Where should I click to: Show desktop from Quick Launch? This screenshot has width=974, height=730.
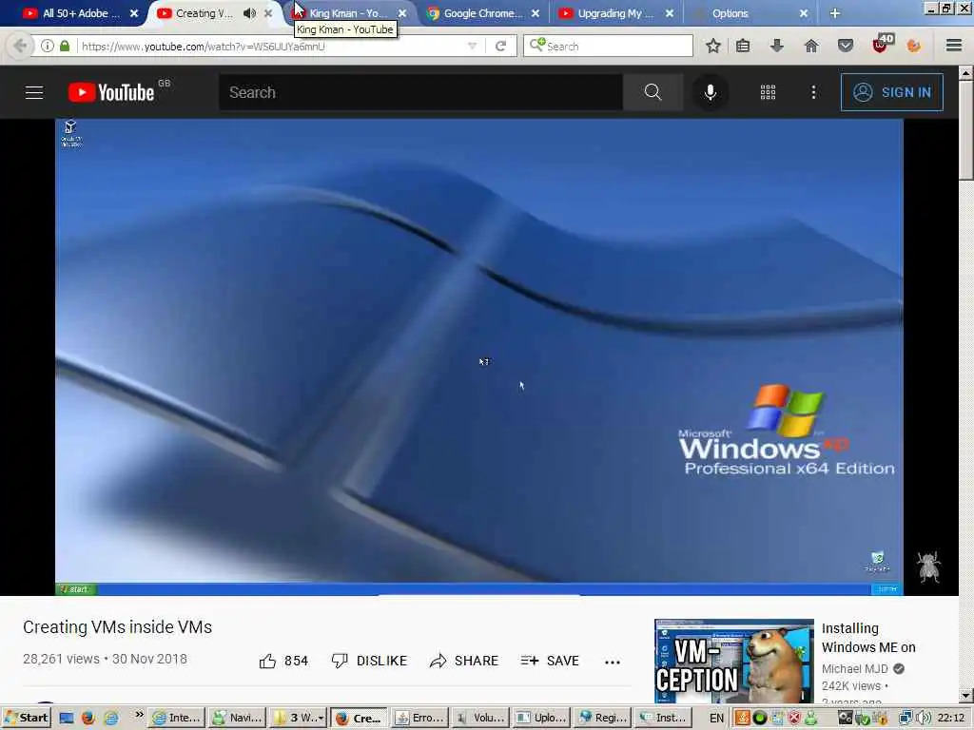pyautogui.click(x=67, y=719)
